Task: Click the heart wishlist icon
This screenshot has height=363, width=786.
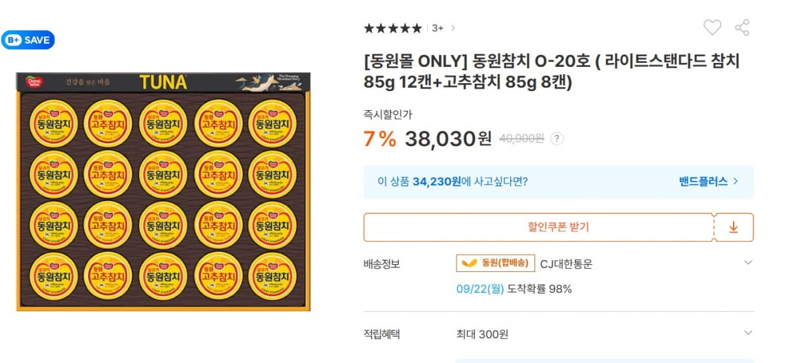Action: pos(712,28)
